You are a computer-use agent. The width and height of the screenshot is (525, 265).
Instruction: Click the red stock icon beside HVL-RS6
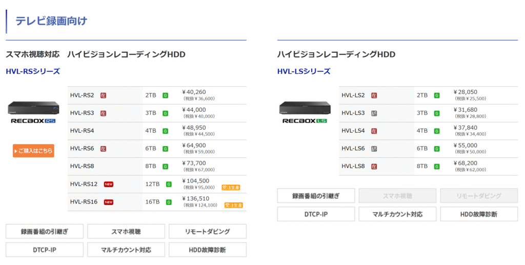click(x=103, y=149)
